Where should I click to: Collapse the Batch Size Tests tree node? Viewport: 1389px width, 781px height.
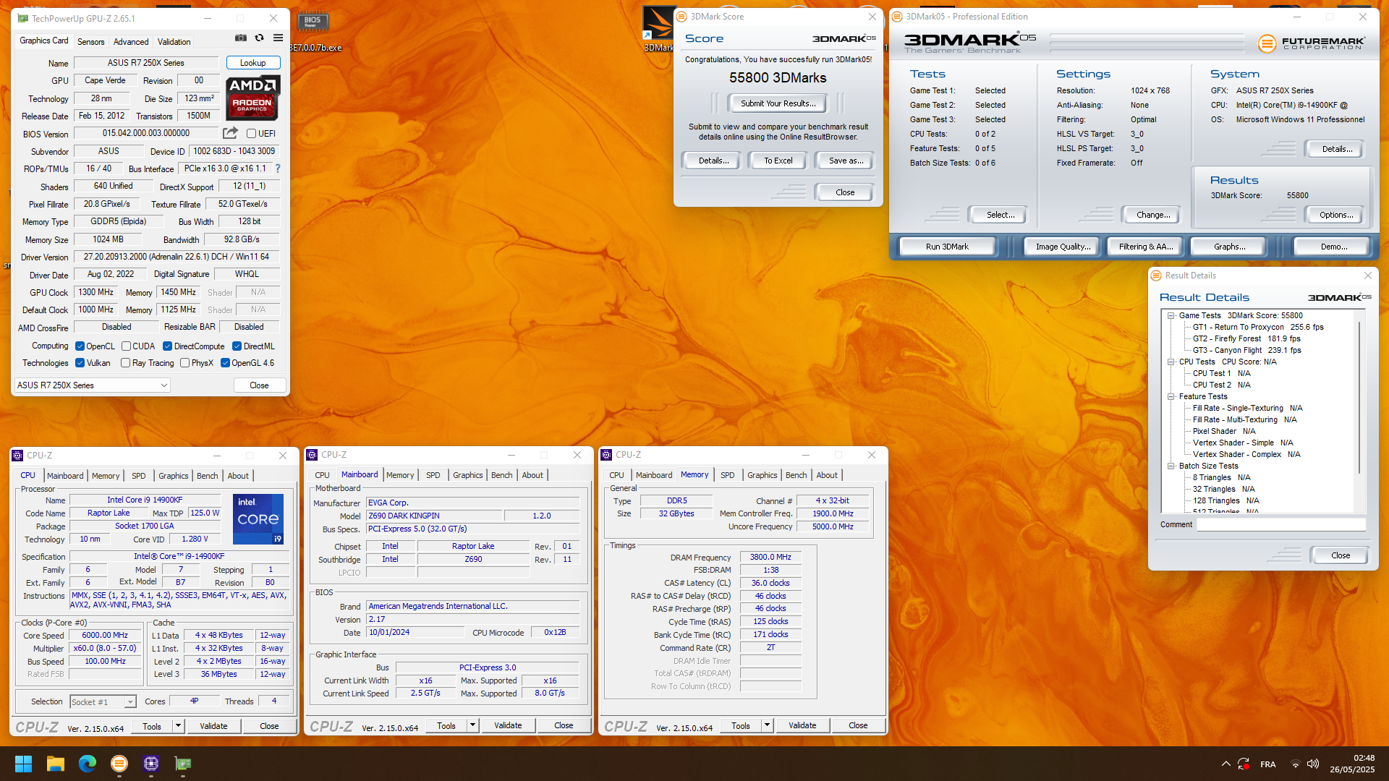pos(1171,466)
